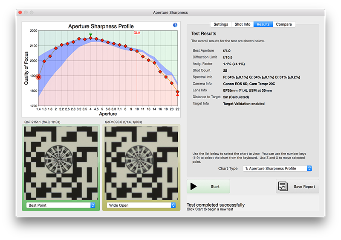341x240 pixels.
Task: Click the Camera Info Canon EOS 6D text
Action: tap(249, 84)
